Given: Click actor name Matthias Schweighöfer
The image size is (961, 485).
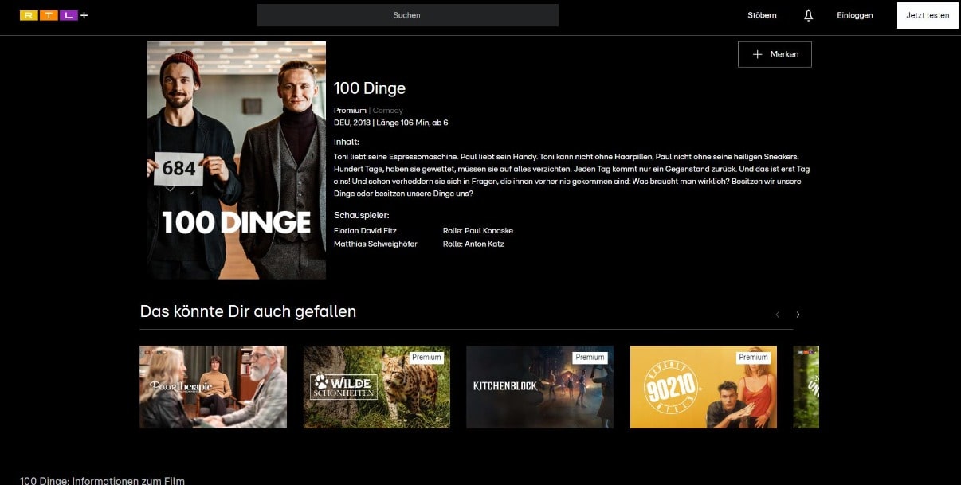Looking at the screenshot, I should tap(375, 244).
